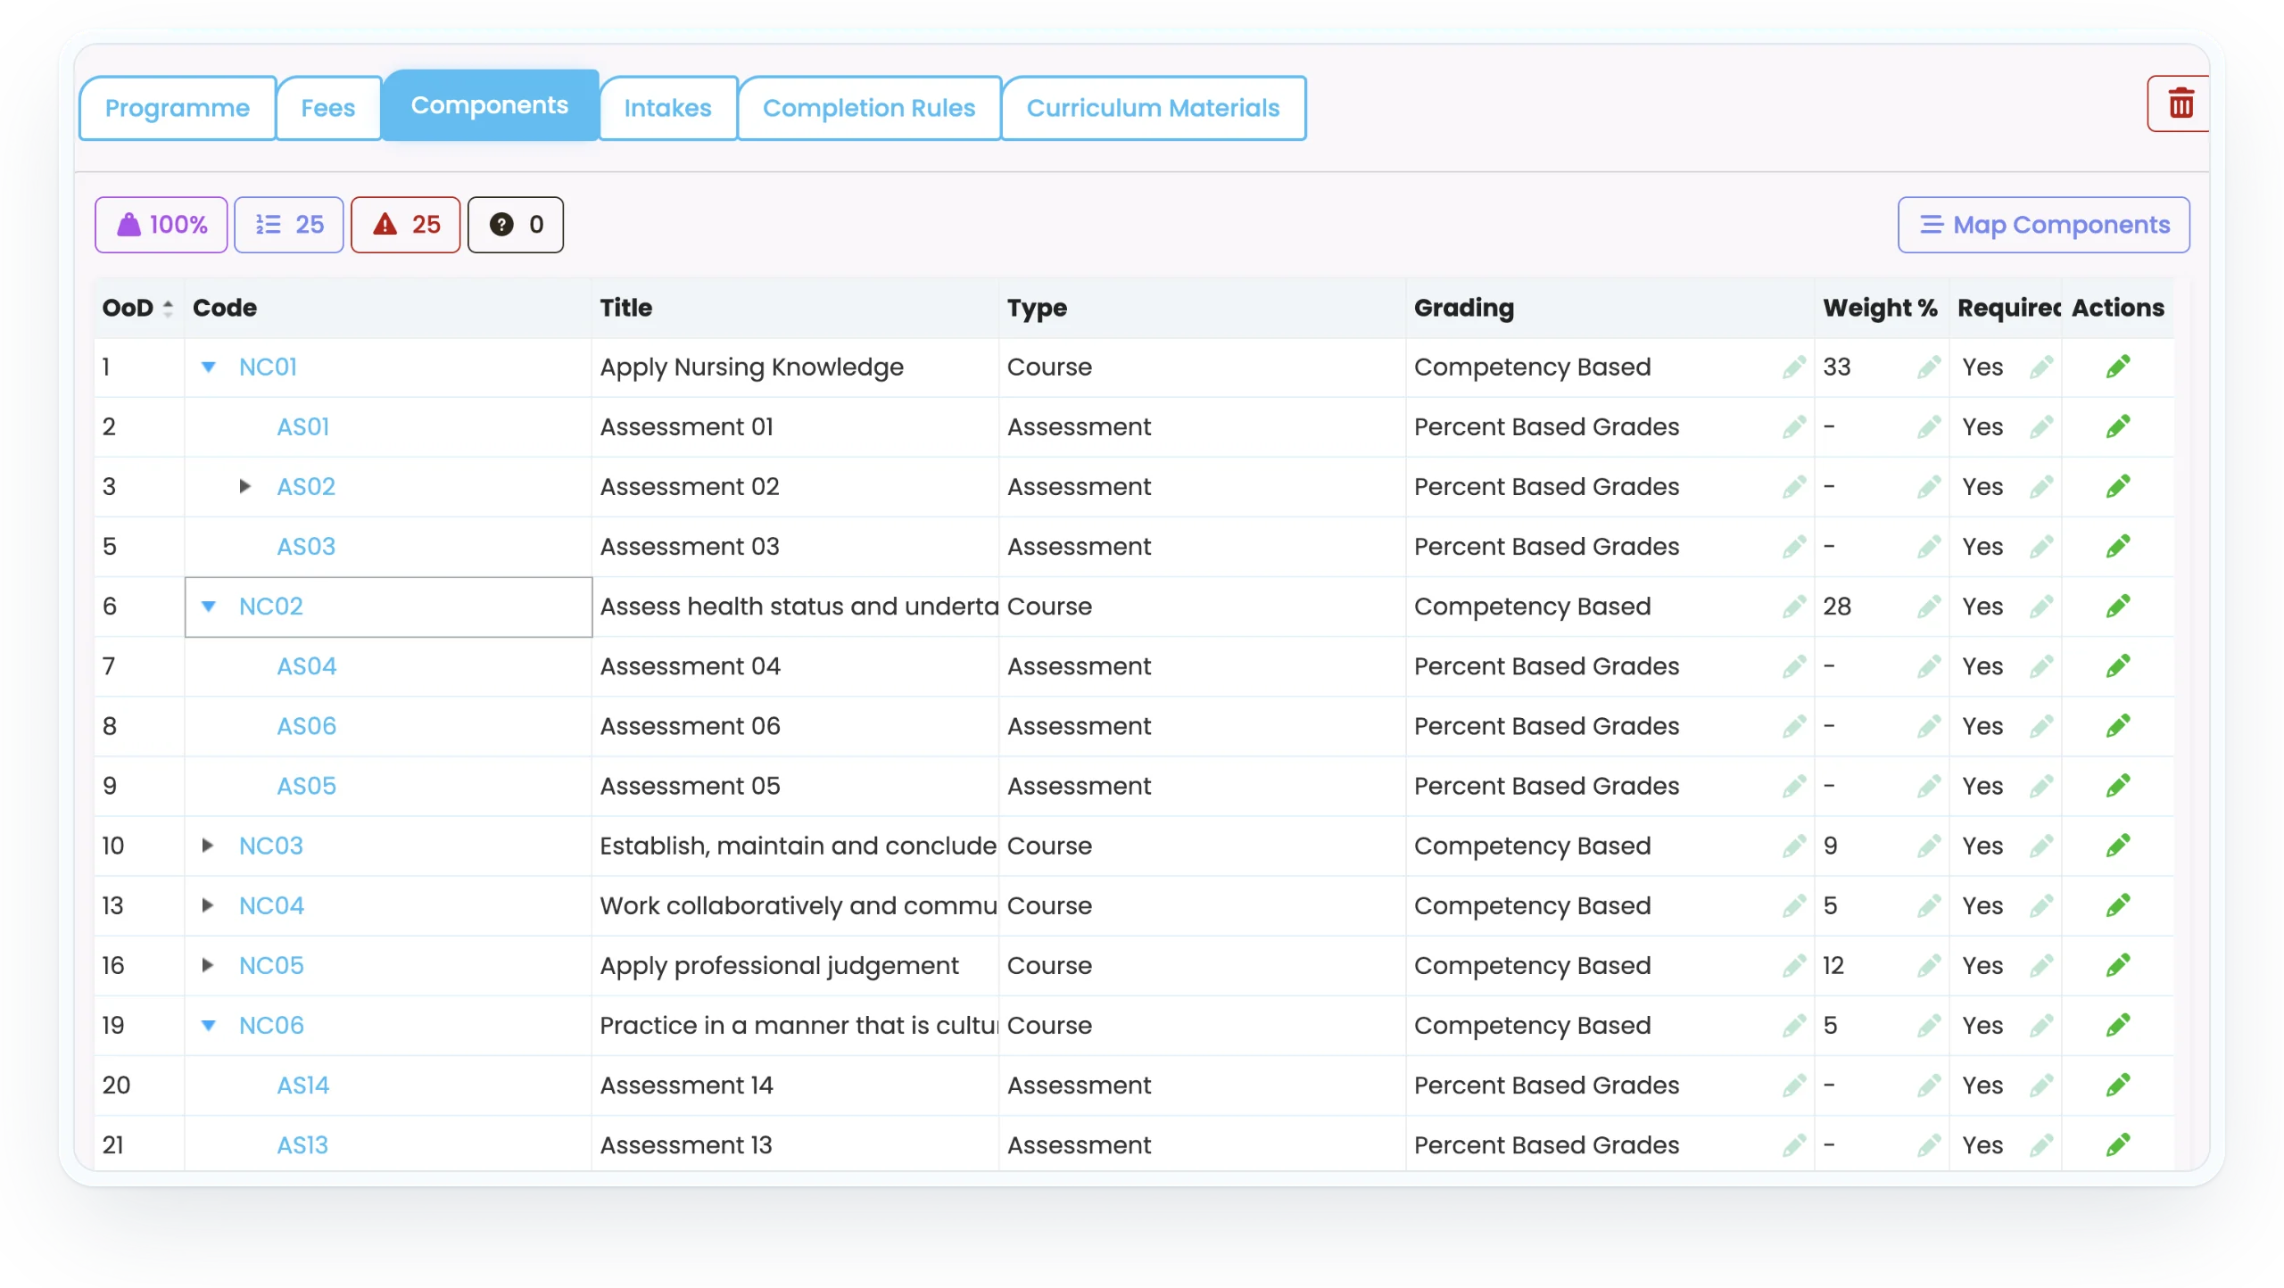Edit grading pencil for Assessment 03
2284x1288 pixels.
tap(1794, 546)
